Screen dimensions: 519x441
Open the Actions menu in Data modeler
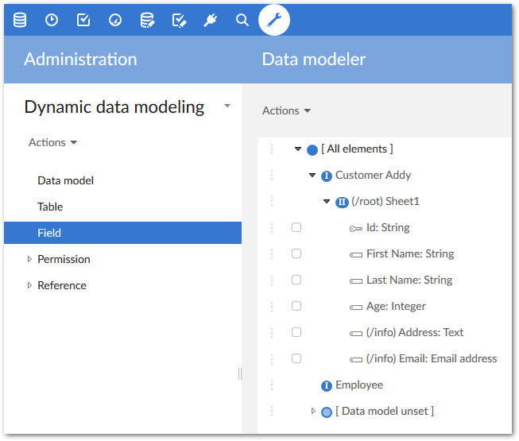286,110
